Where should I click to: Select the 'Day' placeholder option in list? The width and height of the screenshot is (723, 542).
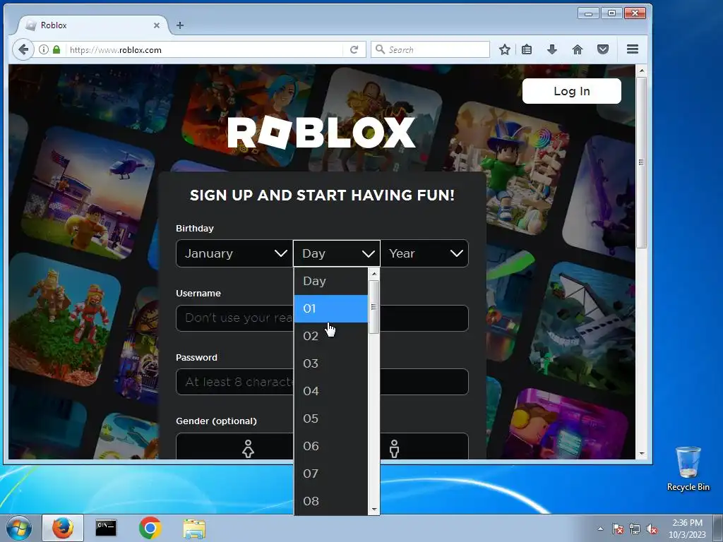tap(331, 281)
